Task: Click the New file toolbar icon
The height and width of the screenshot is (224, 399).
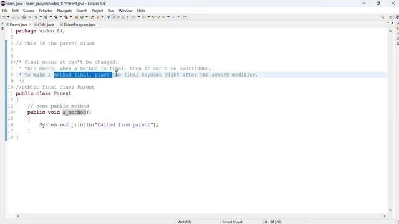Action: (x=3, y=17)
